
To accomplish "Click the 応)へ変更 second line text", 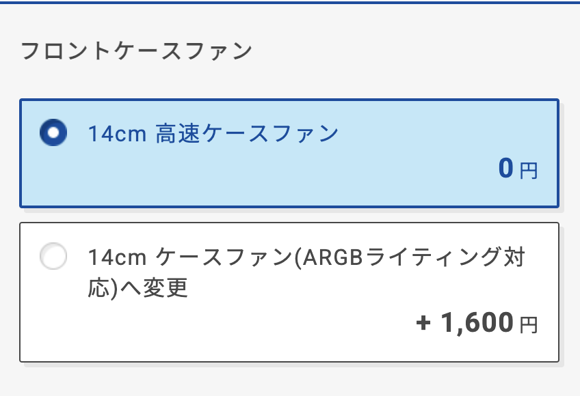I will coord(137,288).
